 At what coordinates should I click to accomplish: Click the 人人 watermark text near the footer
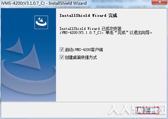pos(119,110)
